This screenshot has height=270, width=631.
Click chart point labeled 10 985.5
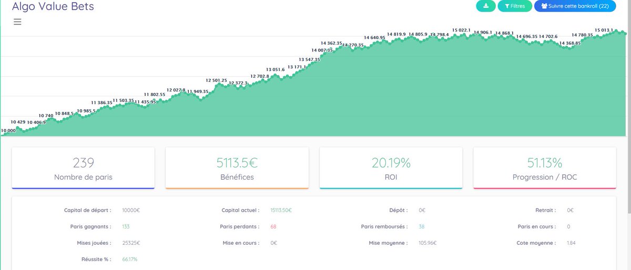[x=86, y=111]
